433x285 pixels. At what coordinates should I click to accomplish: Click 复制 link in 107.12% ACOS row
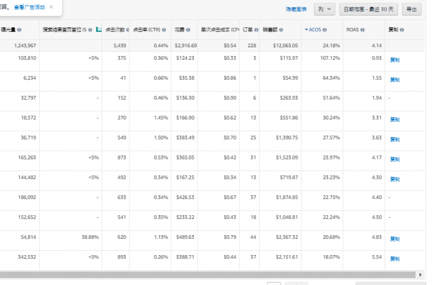(394, 60)
